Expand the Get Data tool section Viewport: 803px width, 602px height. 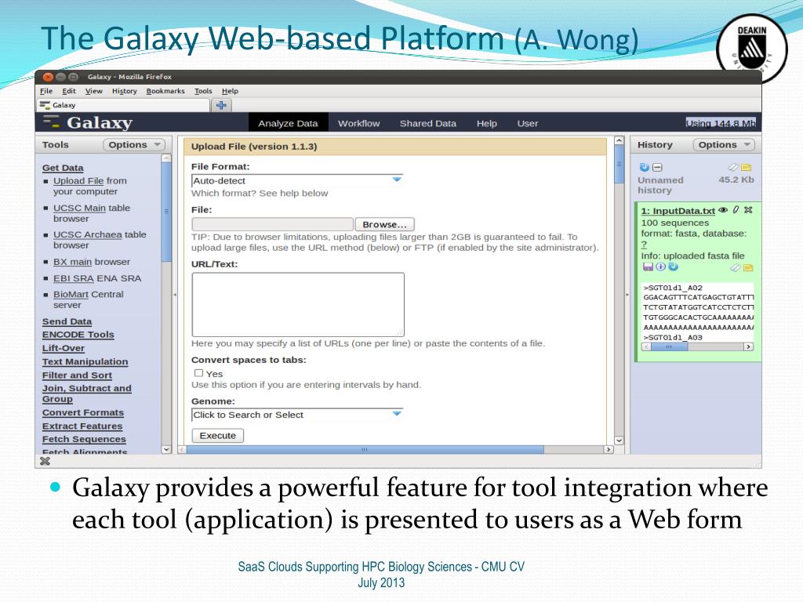point(63,168)
